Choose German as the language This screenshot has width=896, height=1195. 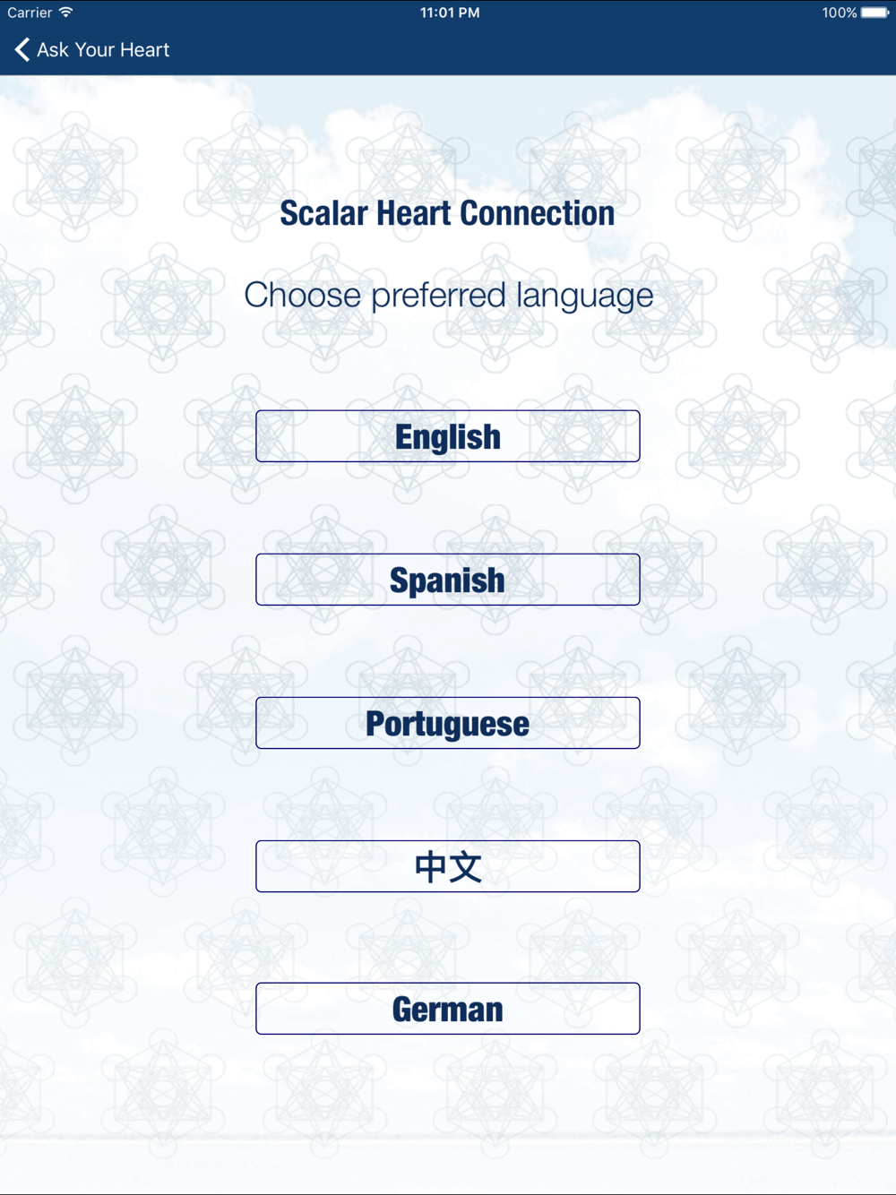[448, 1009]
